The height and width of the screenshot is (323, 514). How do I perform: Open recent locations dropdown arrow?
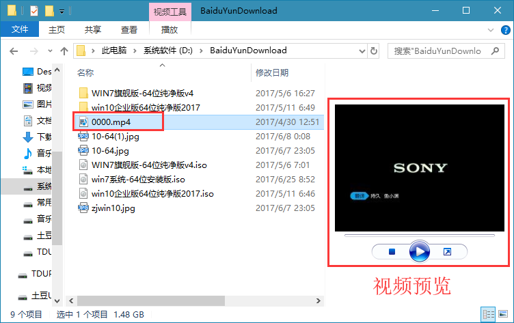50,51
